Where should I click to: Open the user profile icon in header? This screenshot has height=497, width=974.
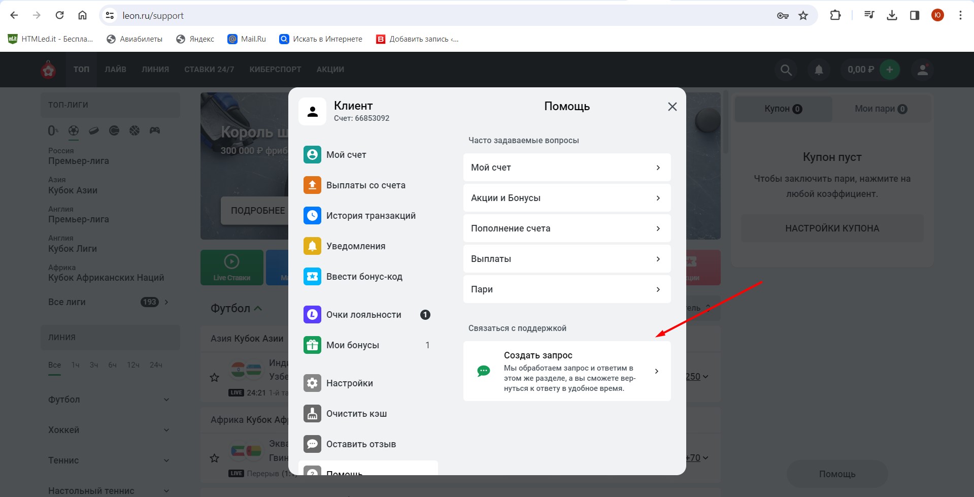click(x=922, y=70)
